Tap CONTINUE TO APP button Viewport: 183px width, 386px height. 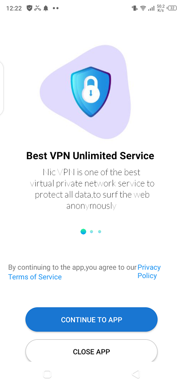(x=91, y=320)
